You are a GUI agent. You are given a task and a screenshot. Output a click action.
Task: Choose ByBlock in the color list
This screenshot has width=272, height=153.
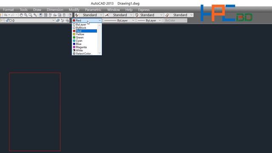(85, 28)
